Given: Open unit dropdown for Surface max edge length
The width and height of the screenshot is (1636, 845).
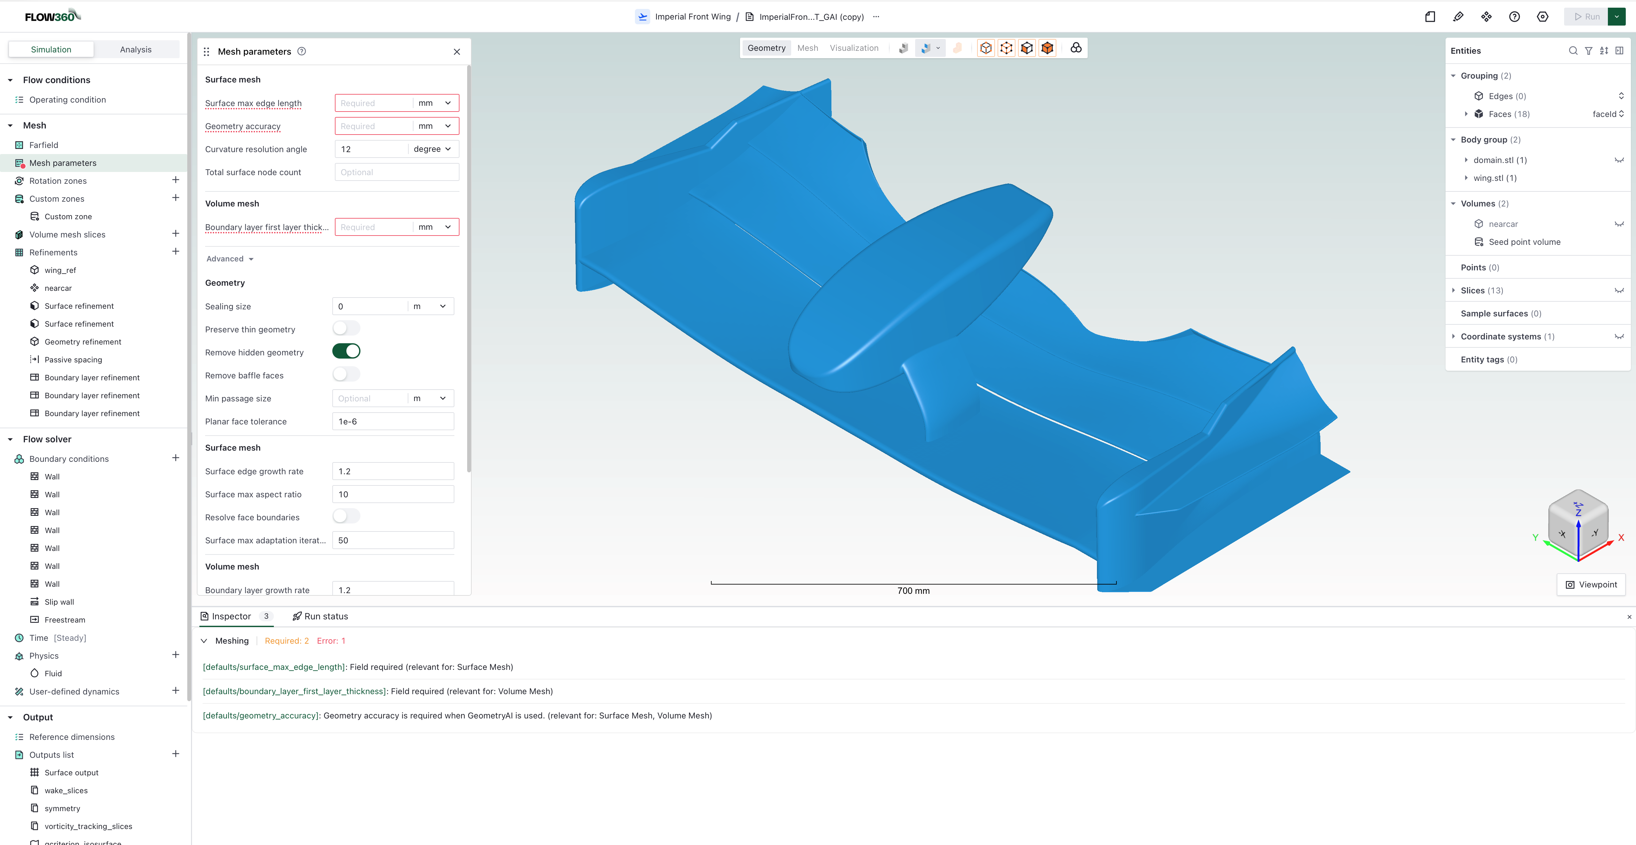Looking at the screenshot, I should 435,103.
